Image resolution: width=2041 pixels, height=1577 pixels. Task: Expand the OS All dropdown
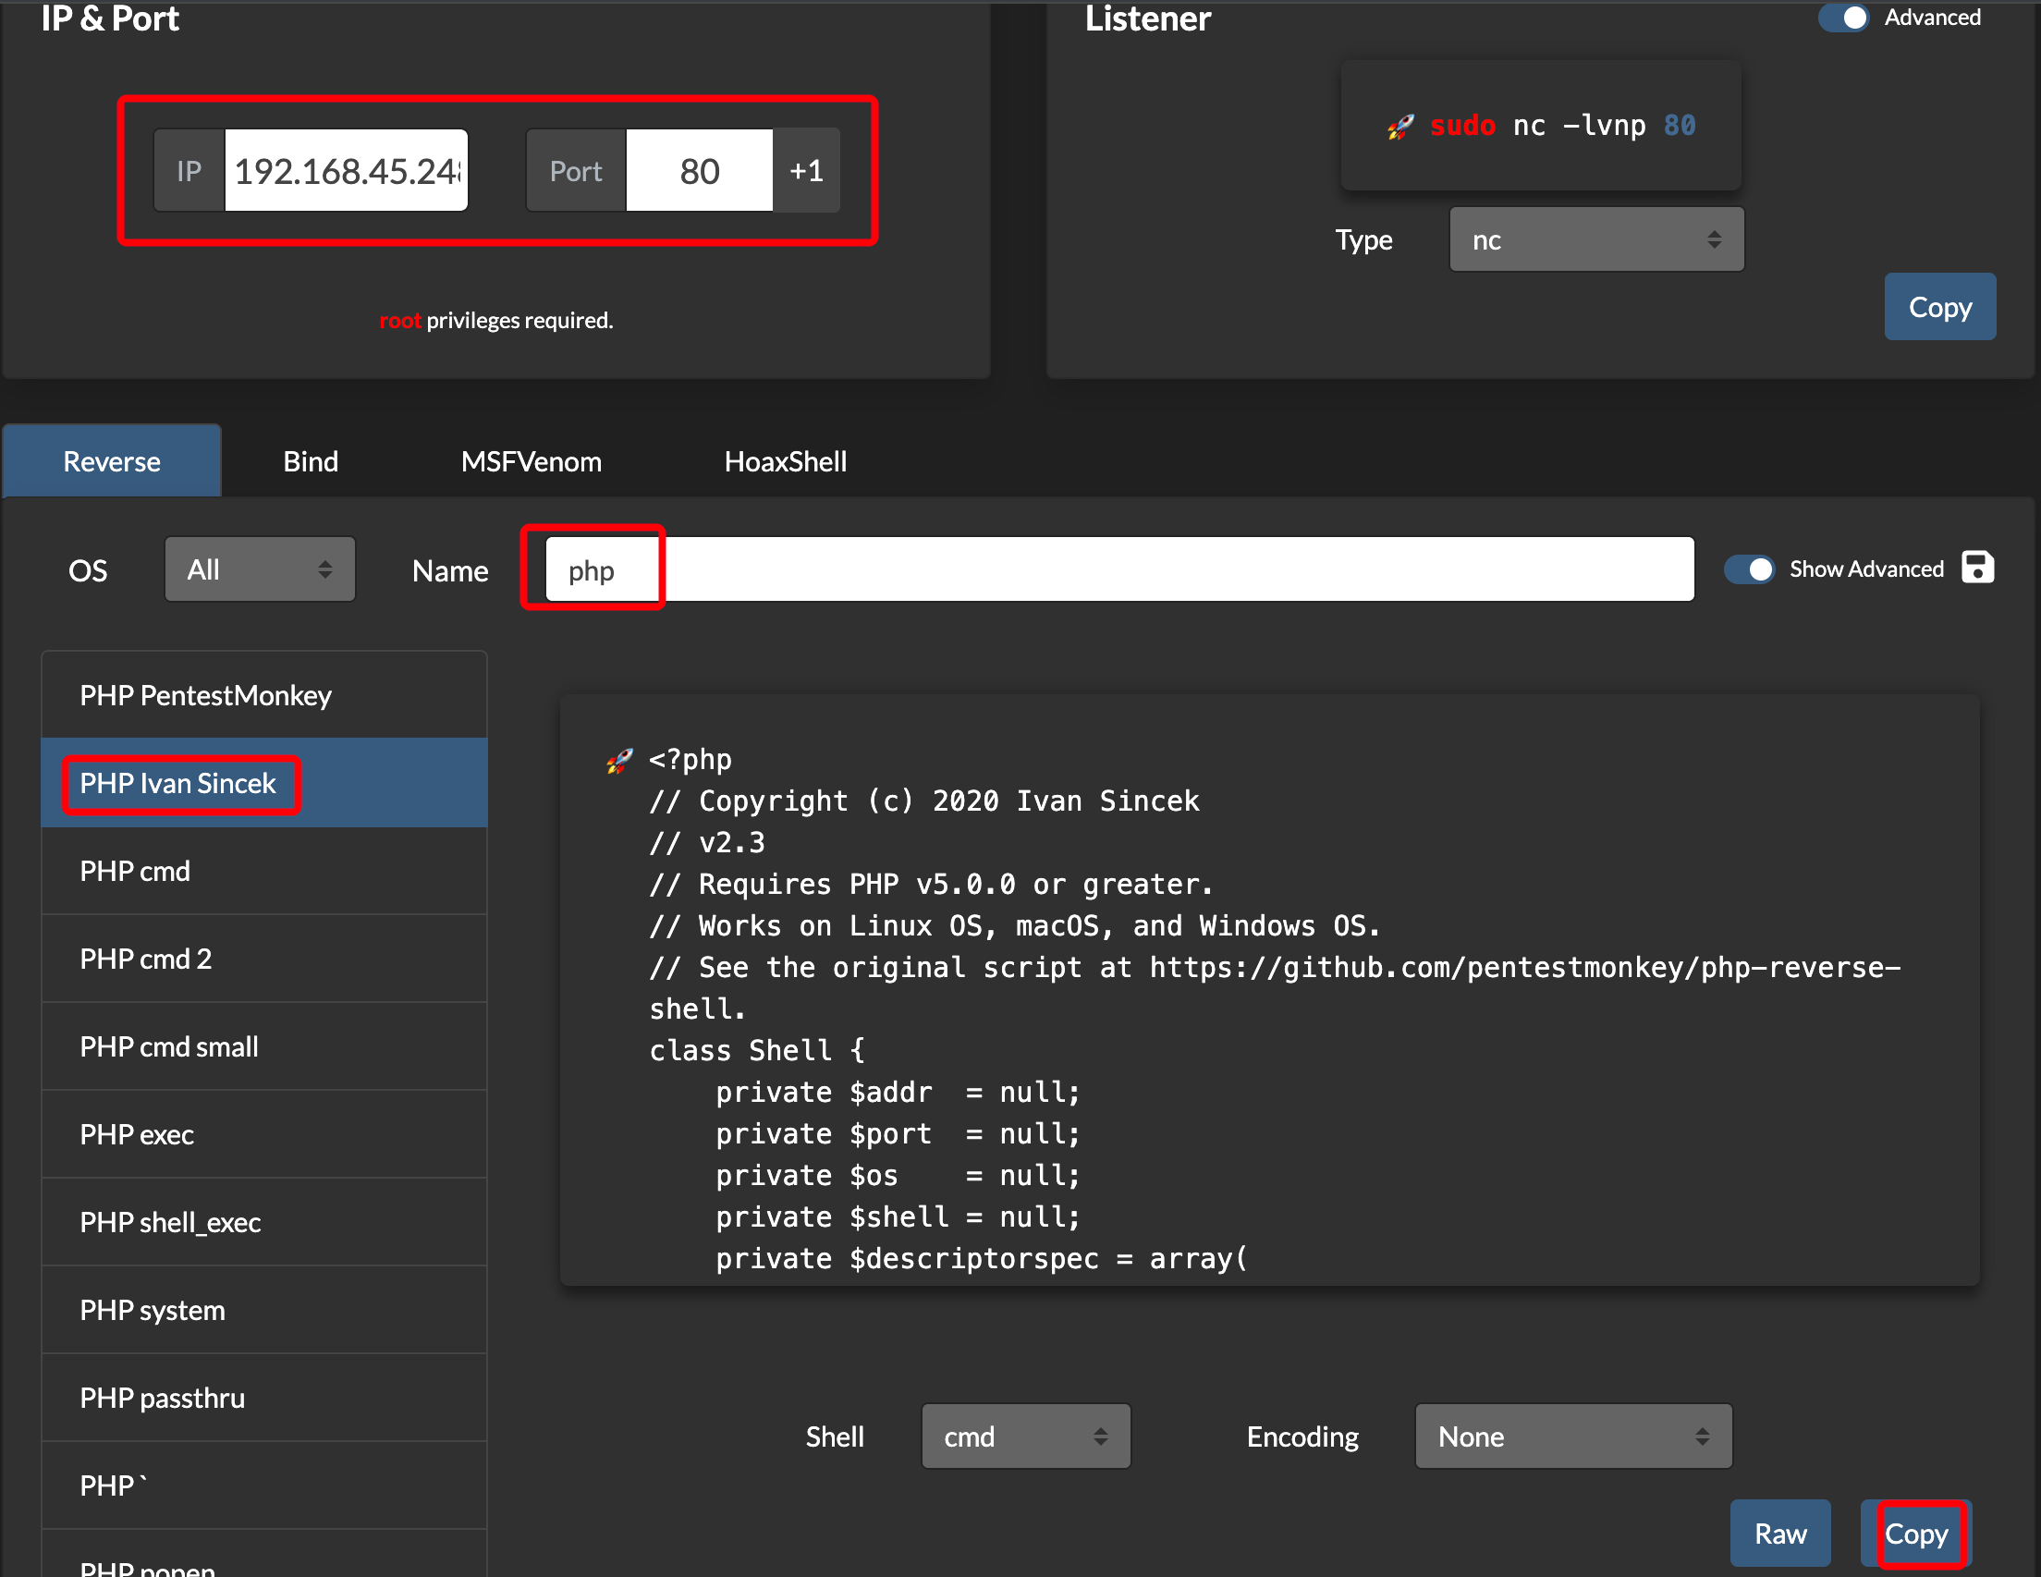tap(260, 569)
